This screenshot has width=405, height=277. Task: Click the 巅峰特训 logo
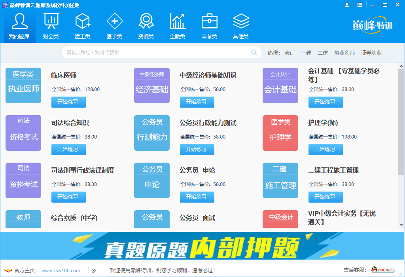(373, 25)
